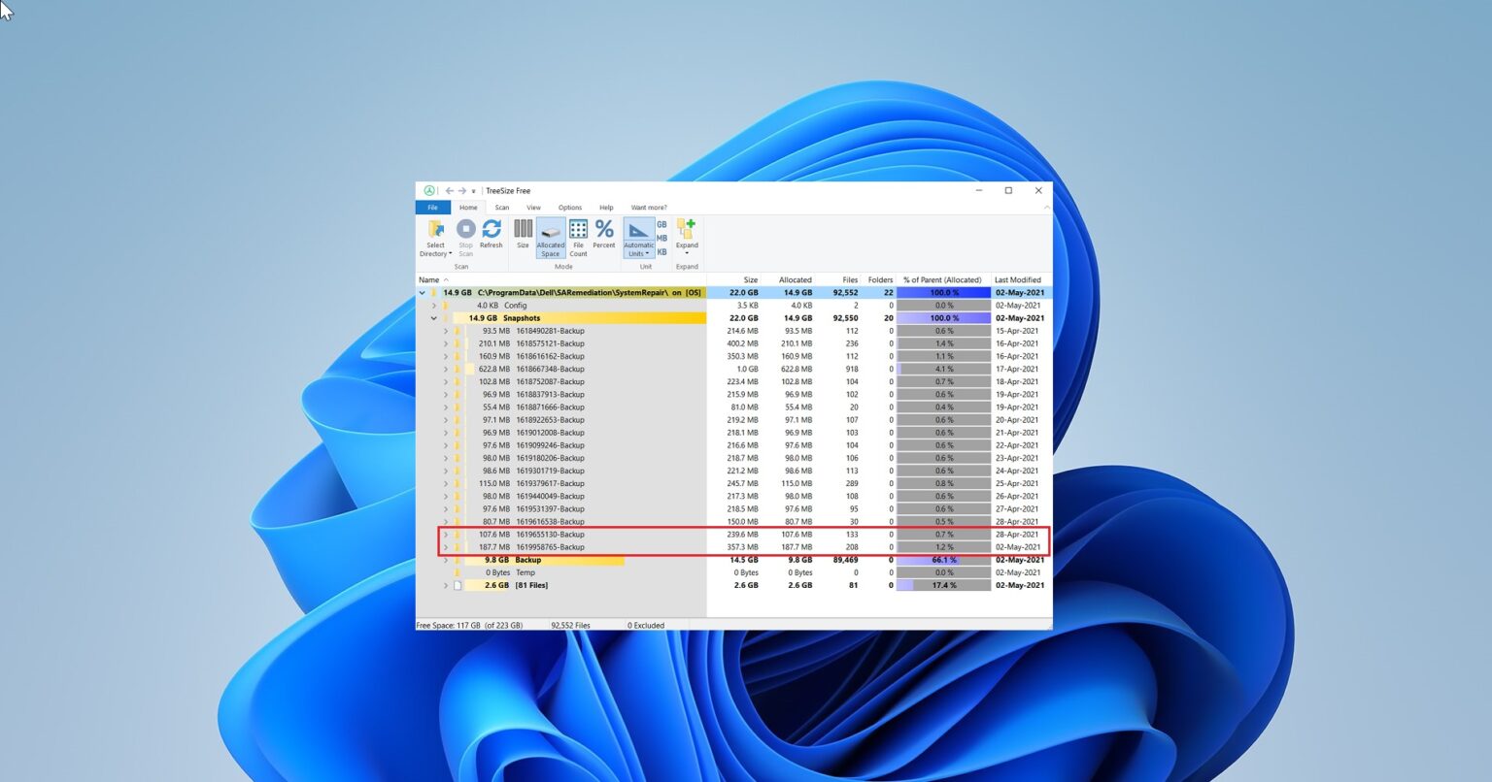Image resolution: width=1492 pixels, height=782 pixels.
Task: Expand the Config folder
Action: [x=434, y=305]
